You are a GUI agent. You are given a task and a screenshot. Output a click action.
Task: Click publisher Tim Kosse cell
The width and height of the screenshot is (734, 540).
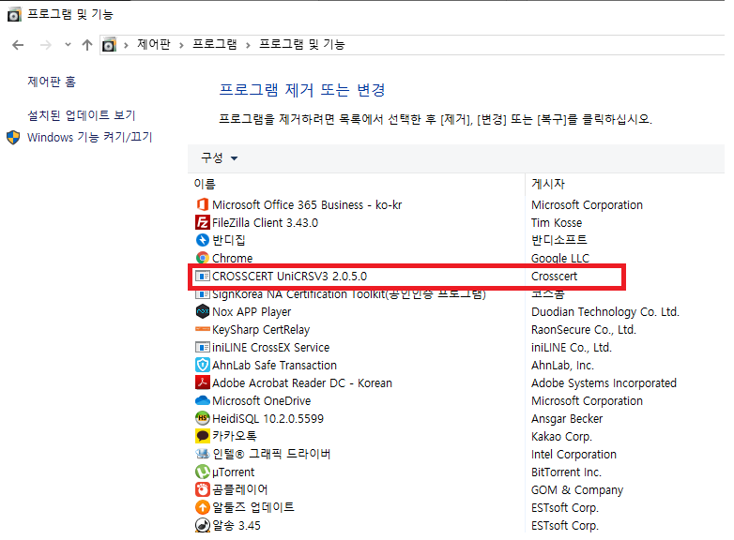click(x=557, y=222)
